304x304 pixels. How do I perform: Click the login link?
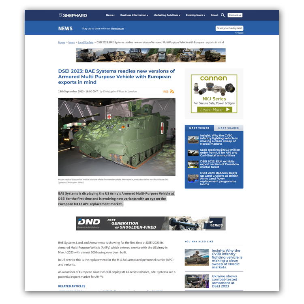[241, 33]
